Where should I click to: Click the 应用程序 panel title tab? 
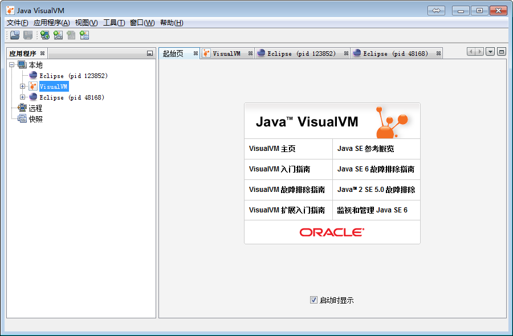point(23,54)
